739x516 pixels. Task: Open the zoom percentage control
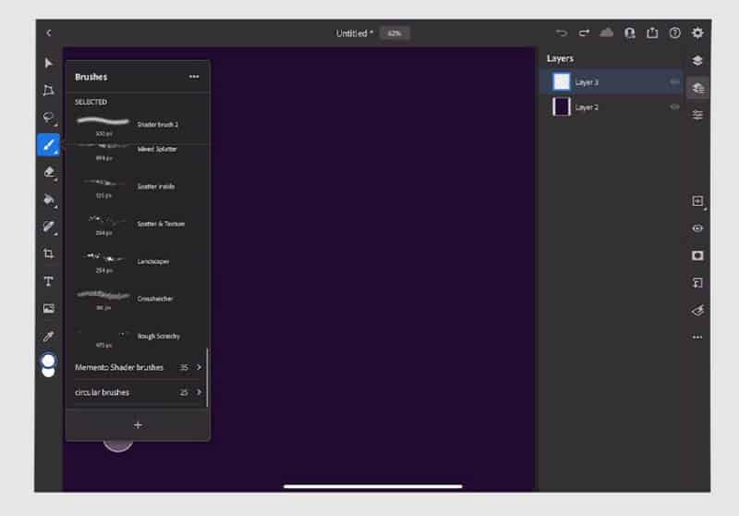point(394,33)
